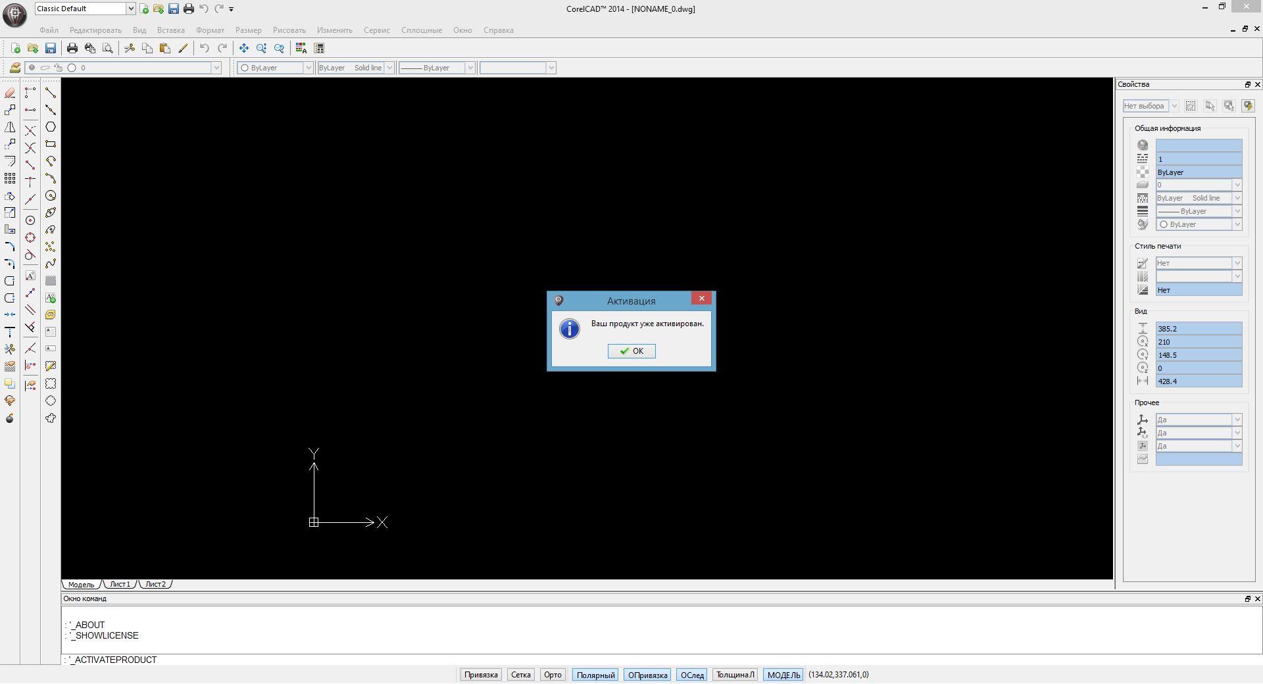Select the Cloud shape tool
1263x684 pixels.
[x=51, y=418]
